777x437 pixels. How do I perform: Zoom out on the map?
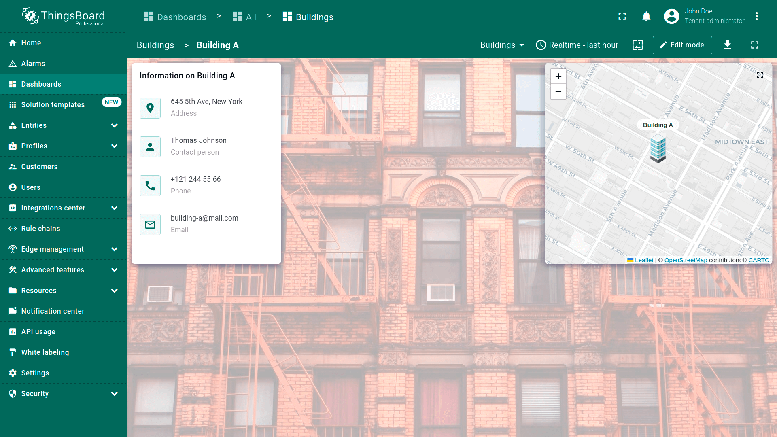click(x=558, y=92)
